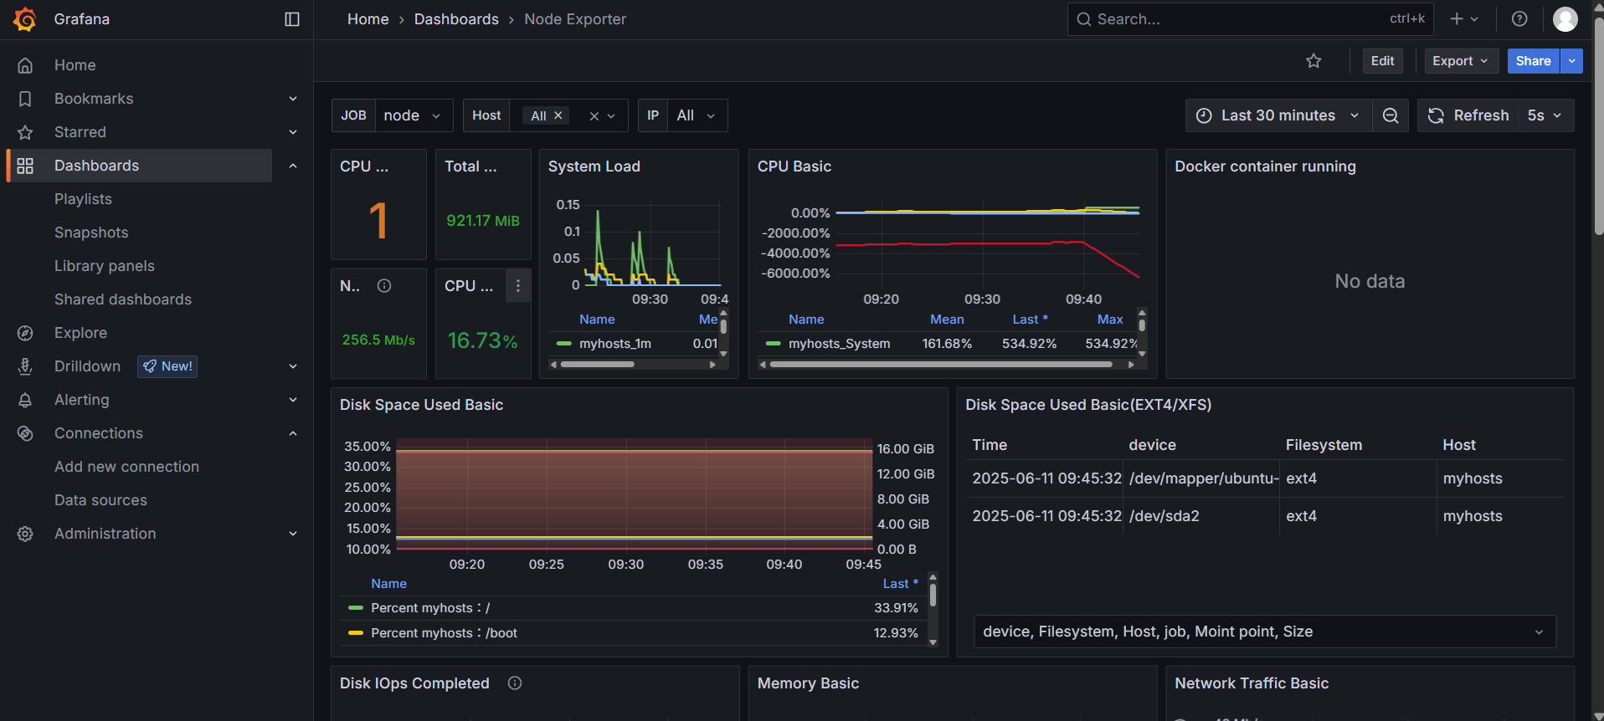This screenshot has width=1604, height=721.
Task: Collapse the Connections section chevron
Action: (293, 433)
